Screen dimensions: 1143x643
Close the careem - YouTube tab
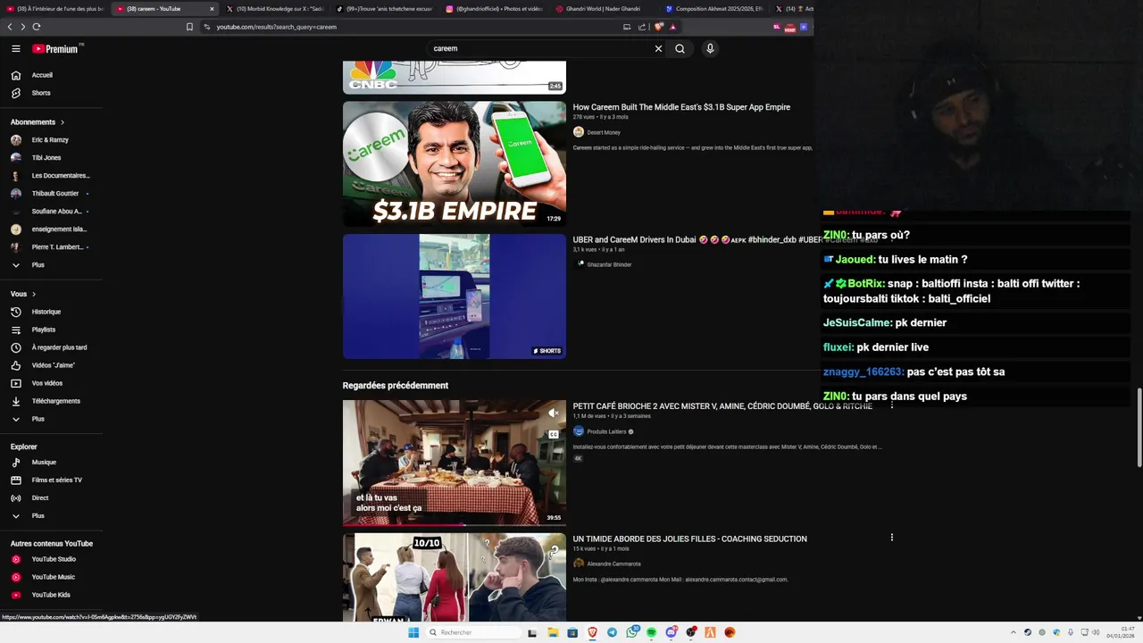click(212, 9)
